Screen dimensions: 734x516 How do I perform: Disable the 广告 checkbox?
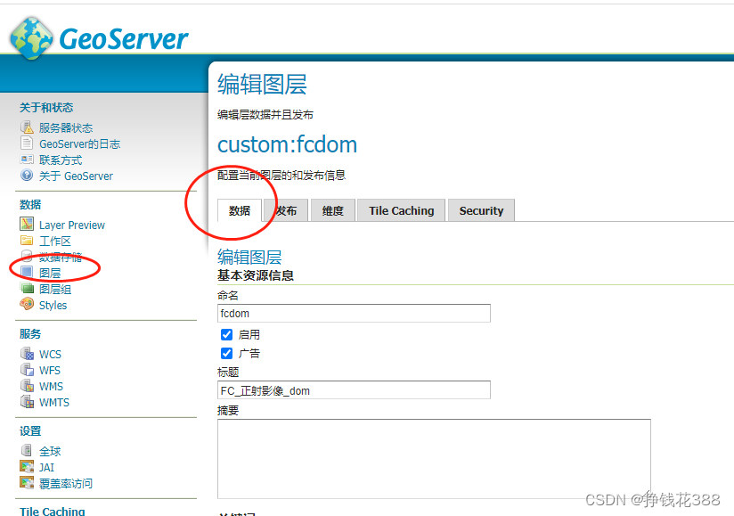point(226,353)
